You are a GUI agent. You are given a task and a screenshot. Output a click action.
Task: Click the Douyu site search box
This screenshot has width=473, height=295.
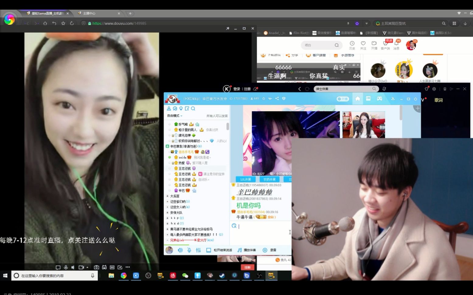[322, 45]
